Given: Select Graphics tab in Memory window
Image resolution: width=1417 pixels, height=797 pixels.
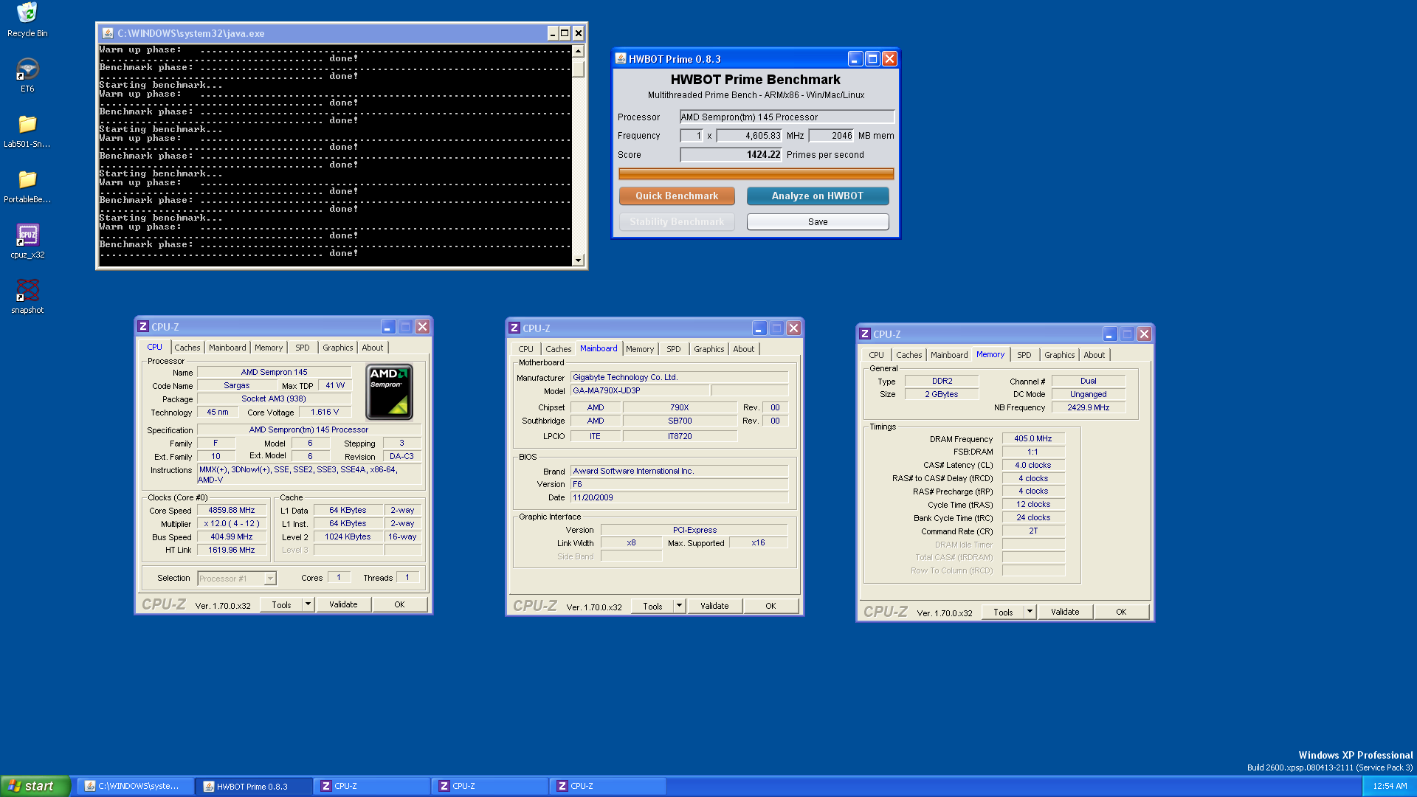Looking at the screenshot, I should pos(1060,355).
